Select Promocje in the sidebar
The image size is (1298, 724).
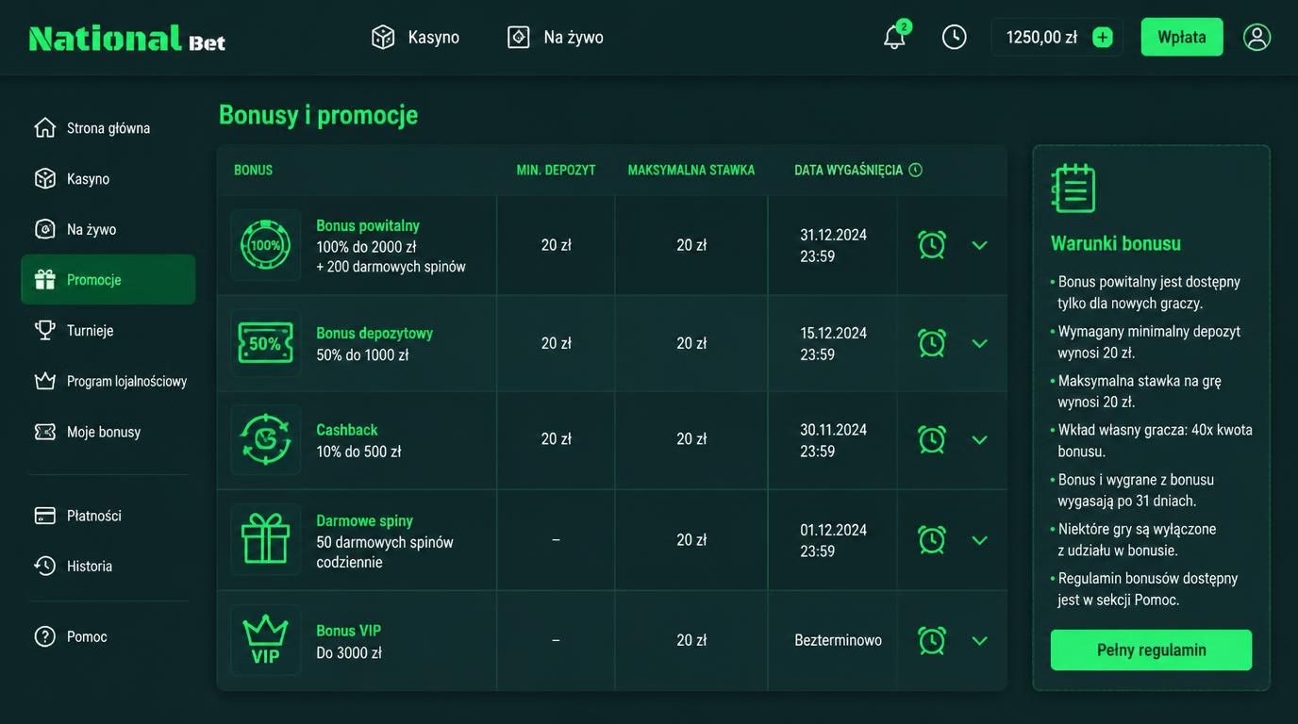click(108, 279)
